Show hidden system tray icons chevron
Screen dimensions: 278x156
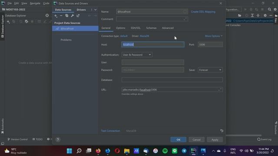pos(213,151)
